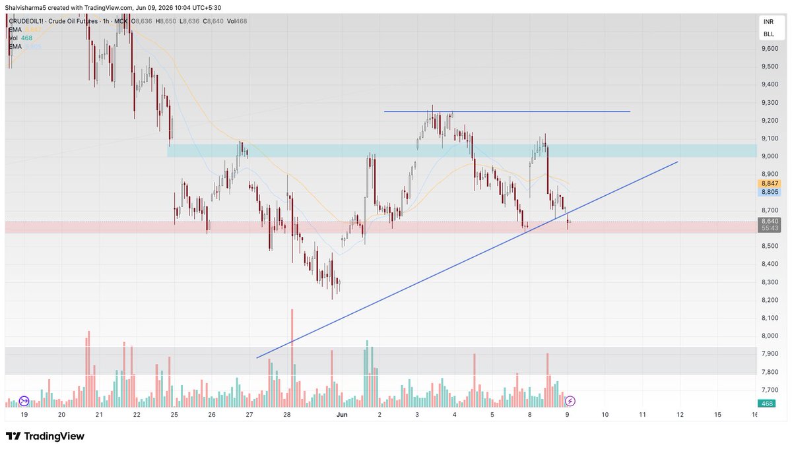792x451 pixels.
Task: Click the purple lightning event icon near date 9
Action: [570, 400]
